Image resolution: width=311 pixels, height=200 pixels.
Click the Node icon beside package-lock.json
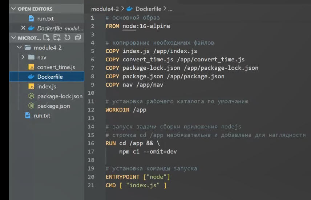point(31,96)
